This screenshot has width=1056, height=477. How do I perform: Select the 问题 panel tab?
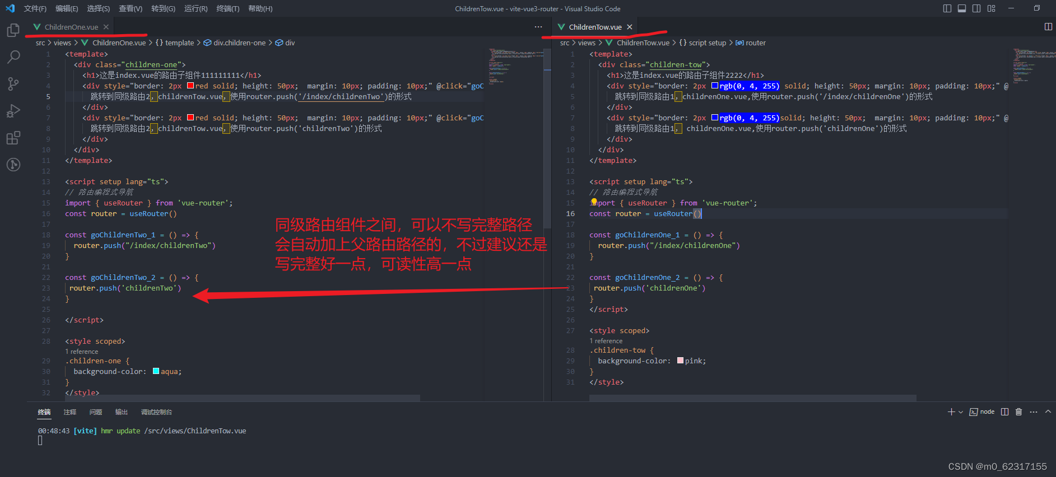(96, 412)
